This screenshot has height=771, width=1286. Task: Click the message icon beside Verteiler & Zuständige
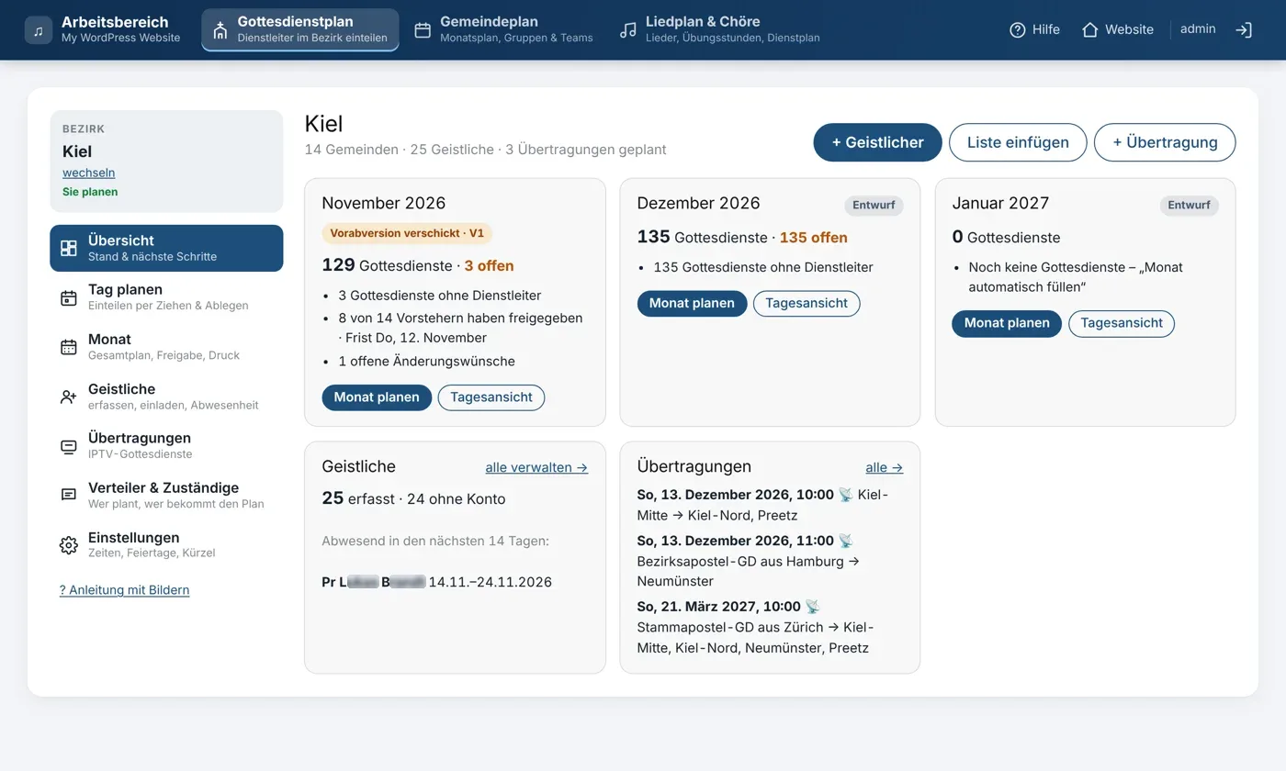pyautogui.click(x=69, y=495)
